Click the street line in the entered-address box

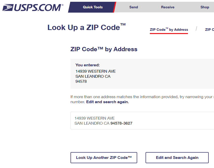tap(96, 71)
